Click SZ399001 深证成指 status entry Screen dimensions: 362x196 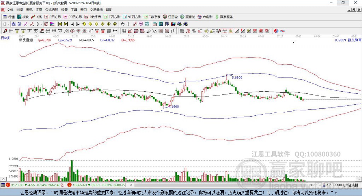(x=340, y=185)
